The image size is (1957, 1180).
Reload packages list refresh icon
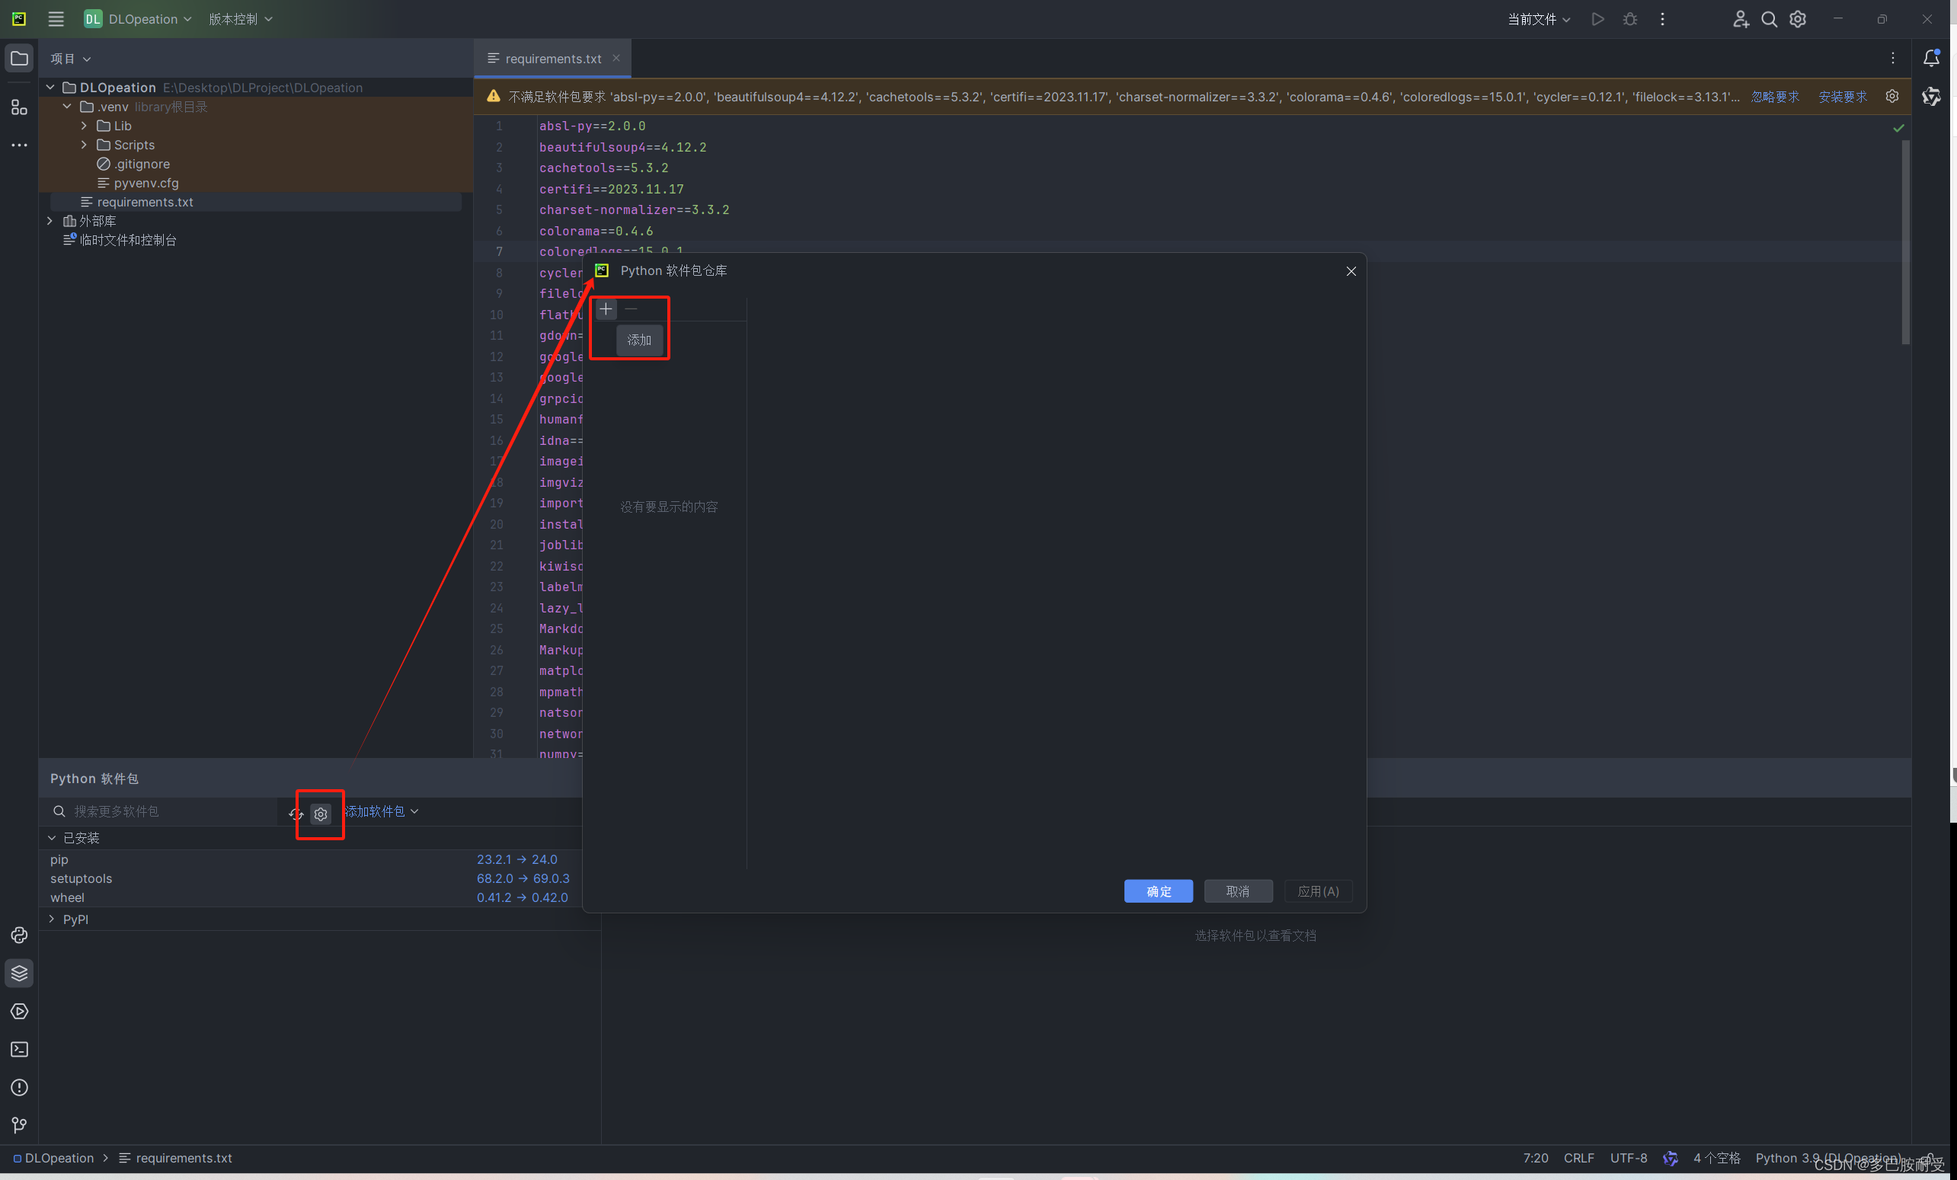tap(296, 813)
